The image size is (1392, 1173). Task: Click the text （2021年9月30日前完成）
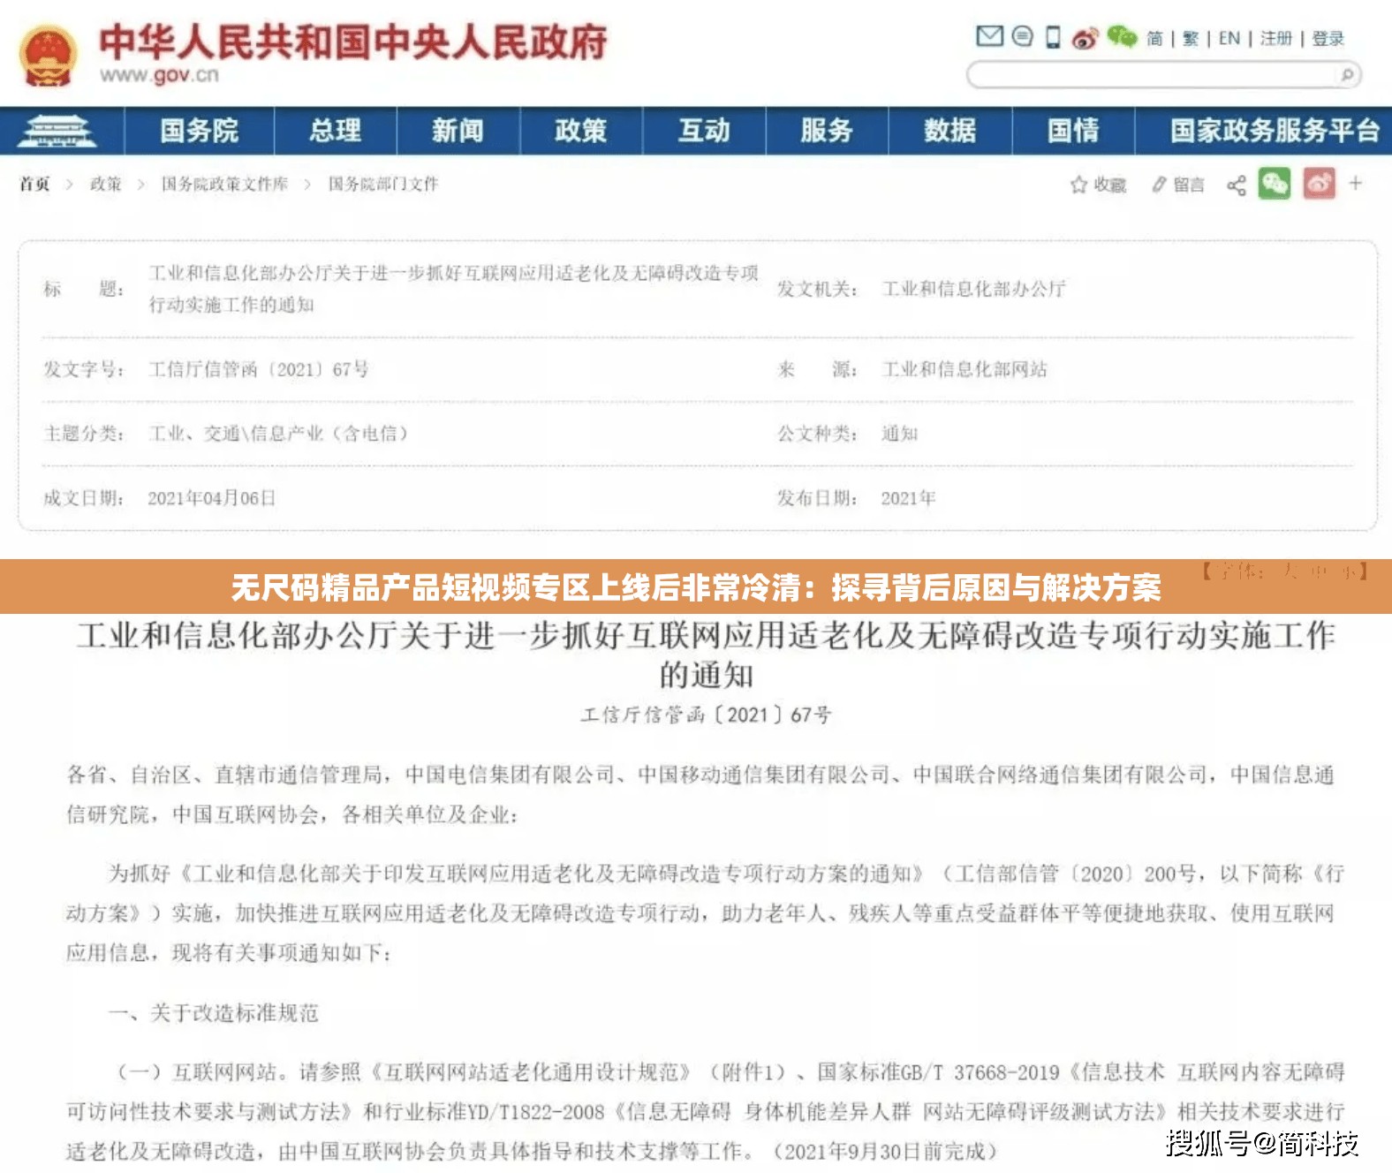click(x=885, y=1151)
